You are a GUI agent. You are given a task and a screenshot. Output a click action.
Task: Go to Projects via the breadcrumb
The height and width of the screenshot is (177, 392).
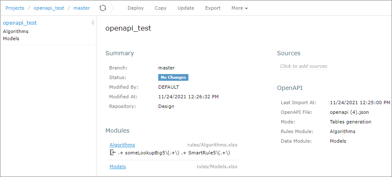click(15, 8)
